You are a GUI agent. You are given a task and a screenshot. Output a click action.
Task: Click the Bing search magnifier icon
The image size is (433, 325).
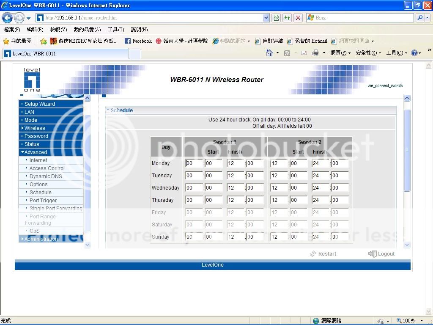point(420,18)
